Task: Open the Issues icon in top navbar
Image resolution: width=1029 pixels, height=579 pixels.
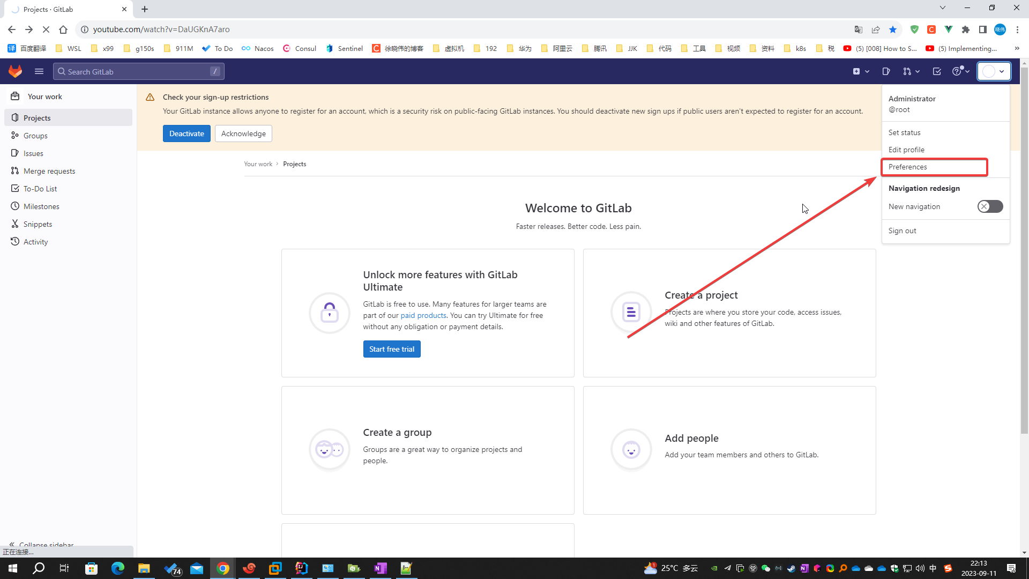Action: (886, 71)
